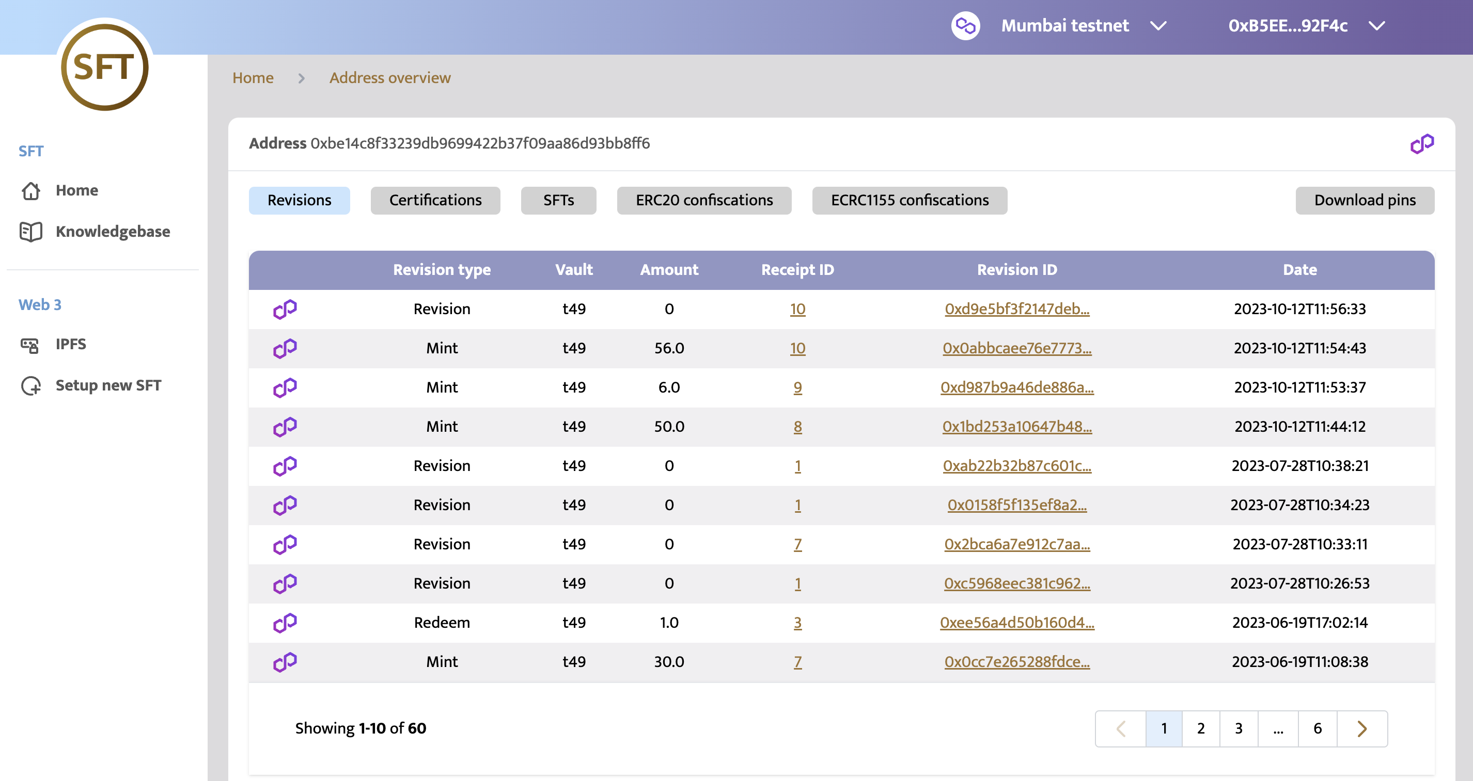
Task: Open receipt ID 8
Action: (797, 427)
